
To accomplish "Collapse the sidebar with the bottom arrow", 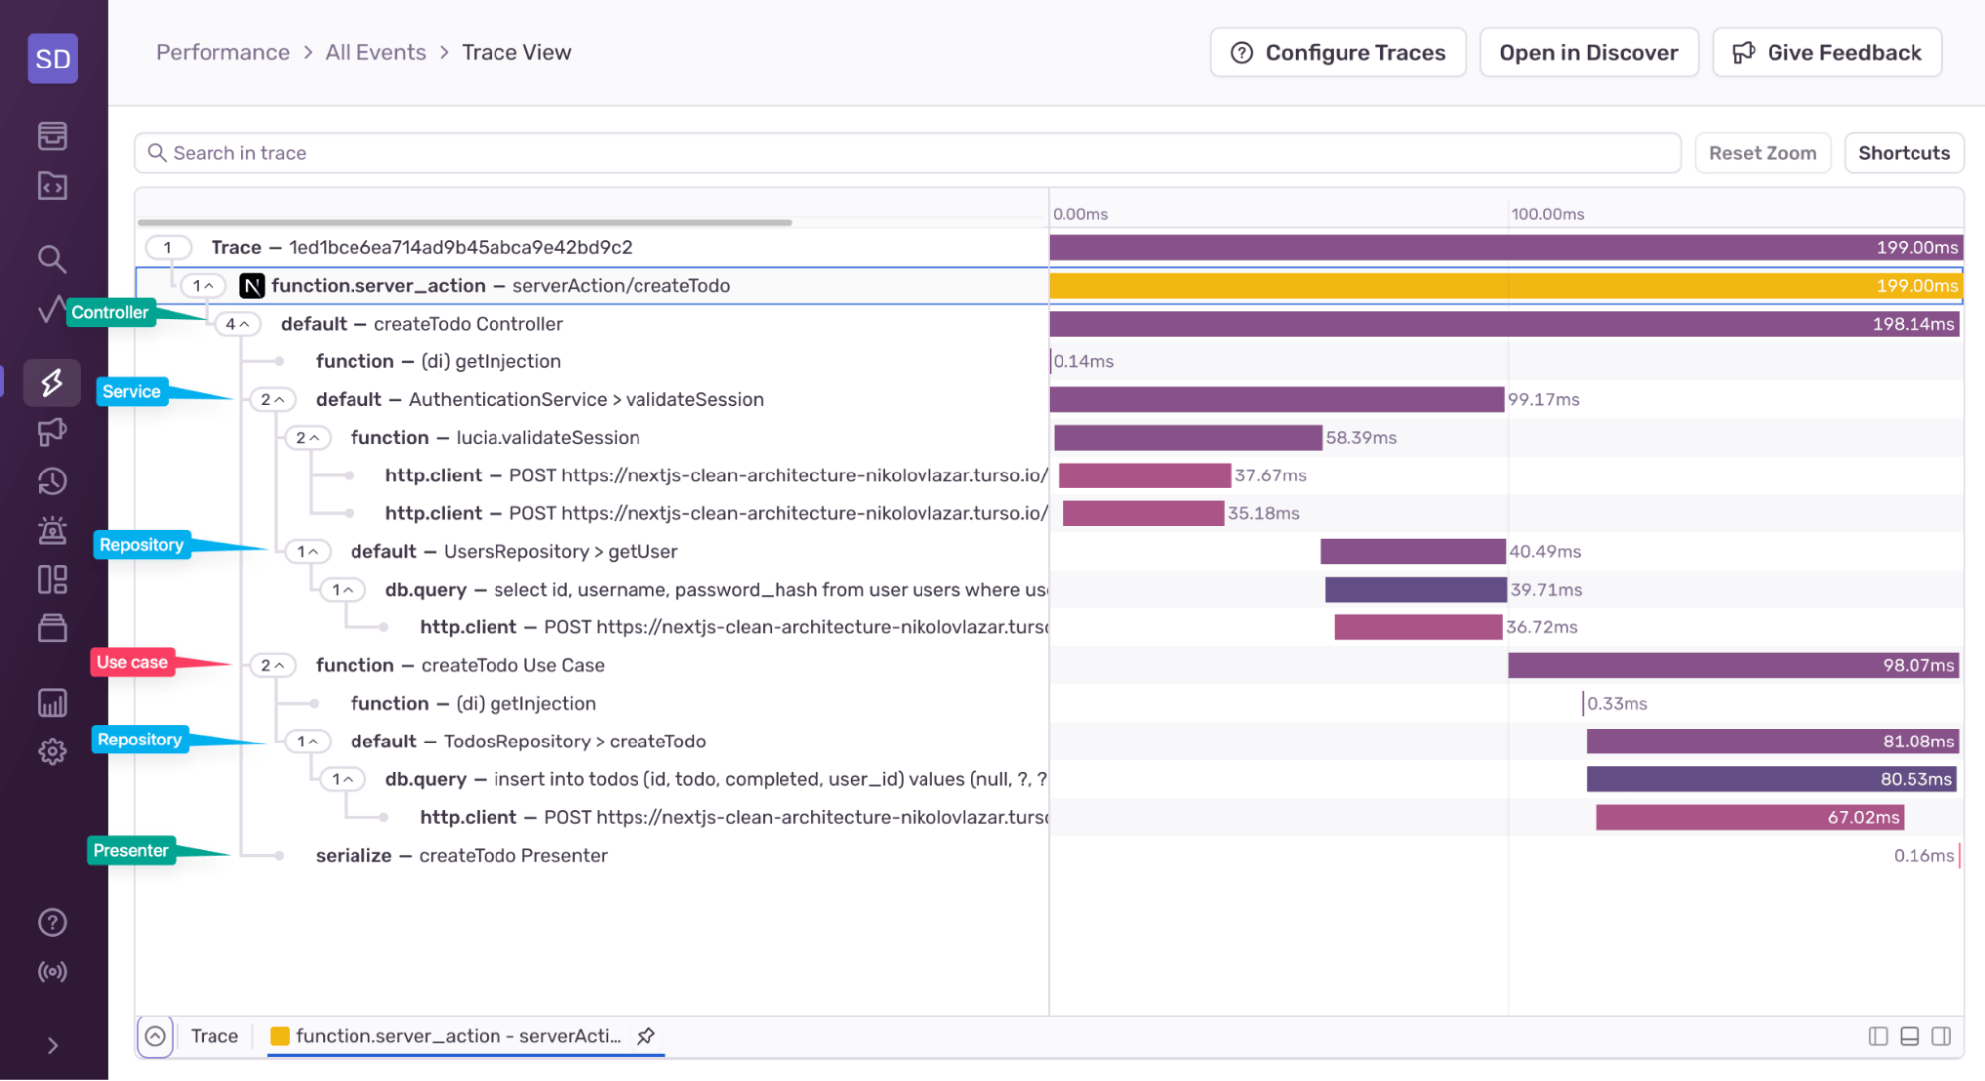I will [x=52, y=1045].
